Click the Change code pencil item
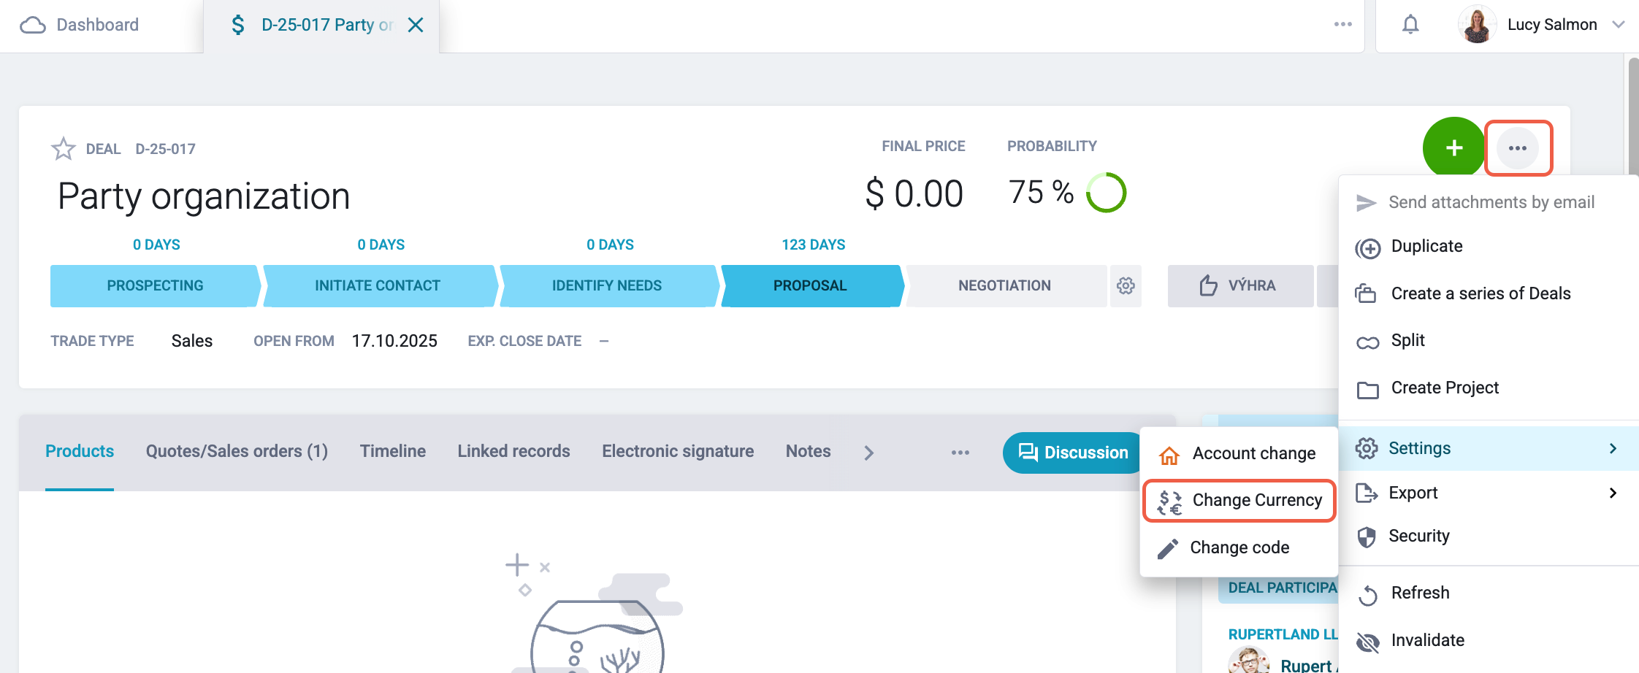The image size is (1639, 673). [x=1239, y=548]
